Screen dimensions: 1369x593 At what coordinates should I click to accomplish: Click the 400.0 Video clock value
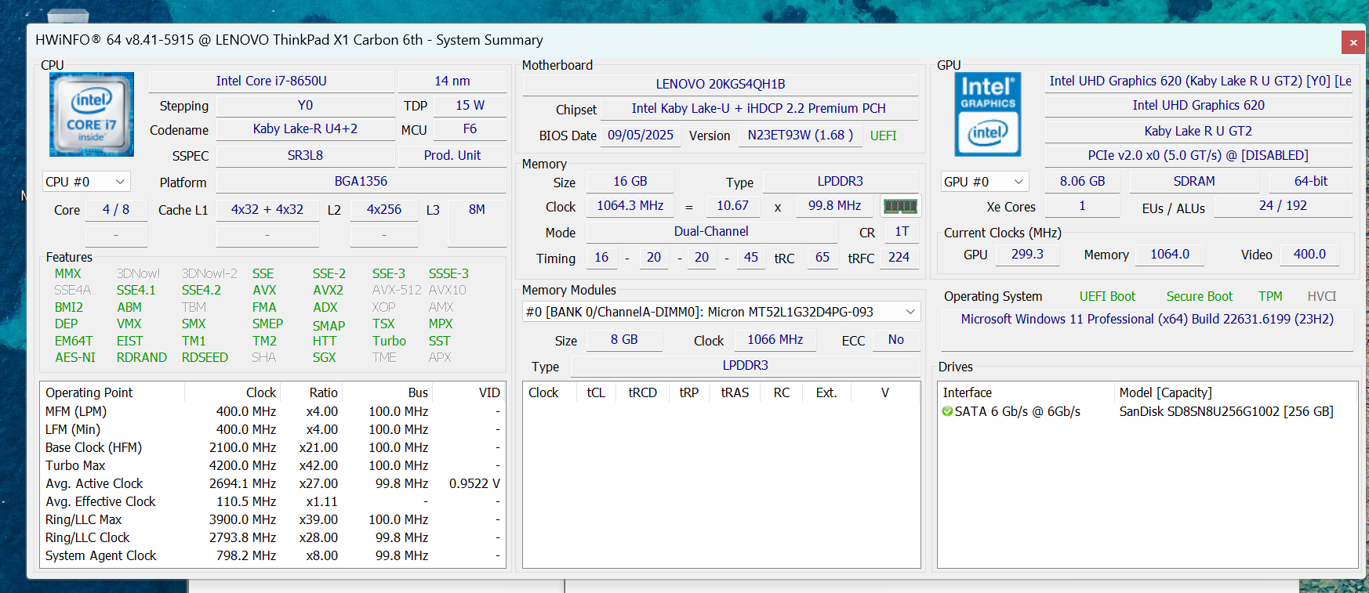point(1309,254)
